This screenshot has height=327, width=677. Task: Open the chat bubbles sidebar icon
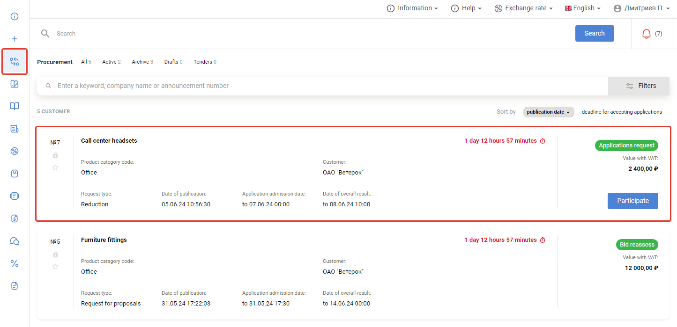[15, 241]
